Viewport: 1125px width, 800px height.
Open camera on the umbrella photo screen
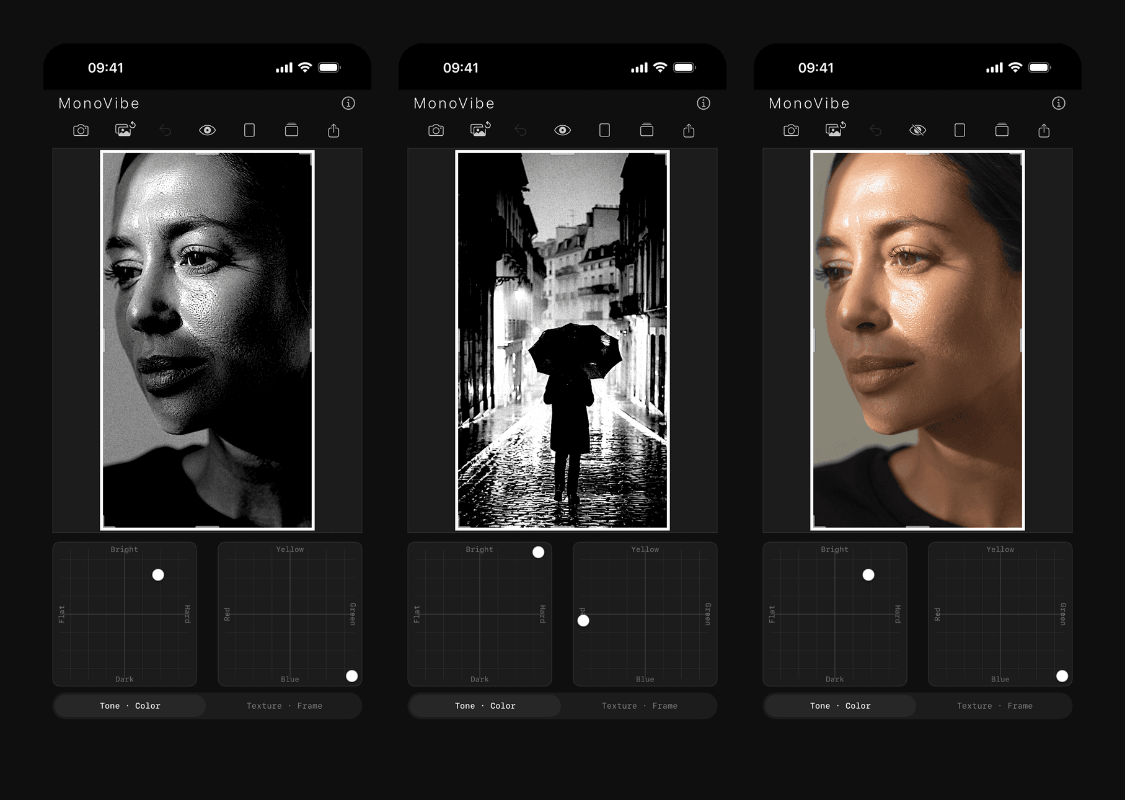(x=436, y=130)
